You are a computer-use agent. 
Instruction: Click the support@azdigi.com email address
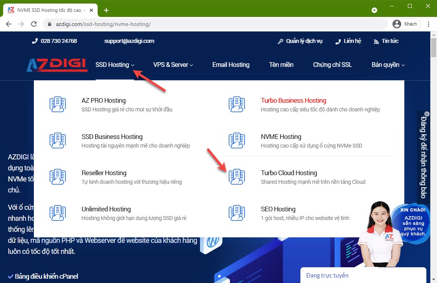coord(129,41)
